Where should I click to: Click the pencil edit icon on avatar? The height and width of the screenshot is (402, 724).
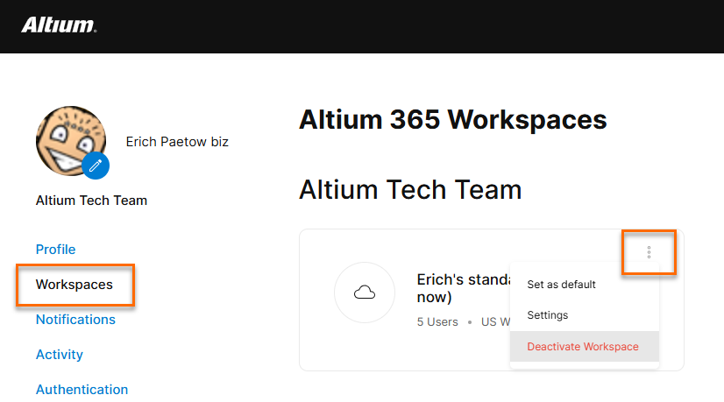96,165
